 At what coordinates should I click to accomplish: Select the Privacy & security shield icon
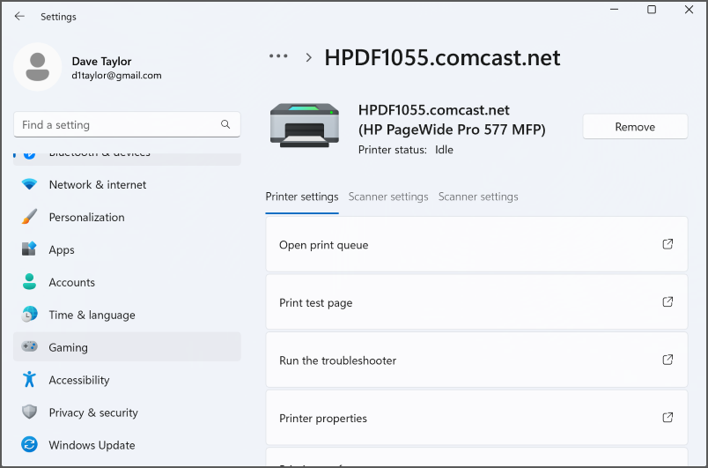pos(29,412)
